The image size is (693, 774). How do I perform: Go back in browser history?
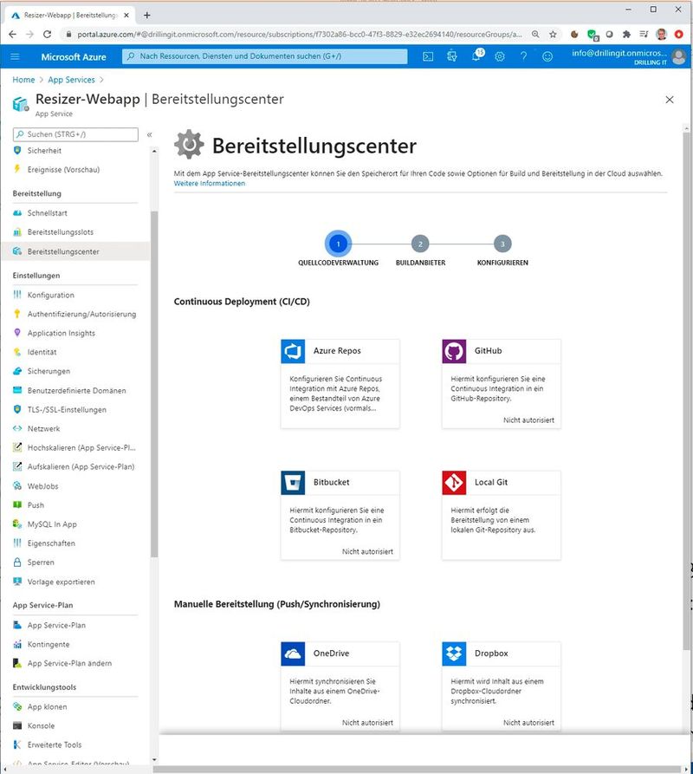click(x=13, y=34)
